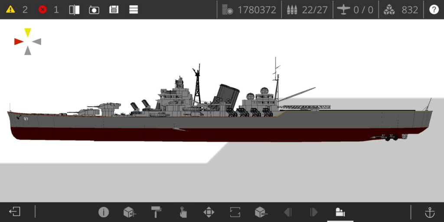Select the add block tool
The width and height of the screenshot is (444, 222).
(129, 212)
